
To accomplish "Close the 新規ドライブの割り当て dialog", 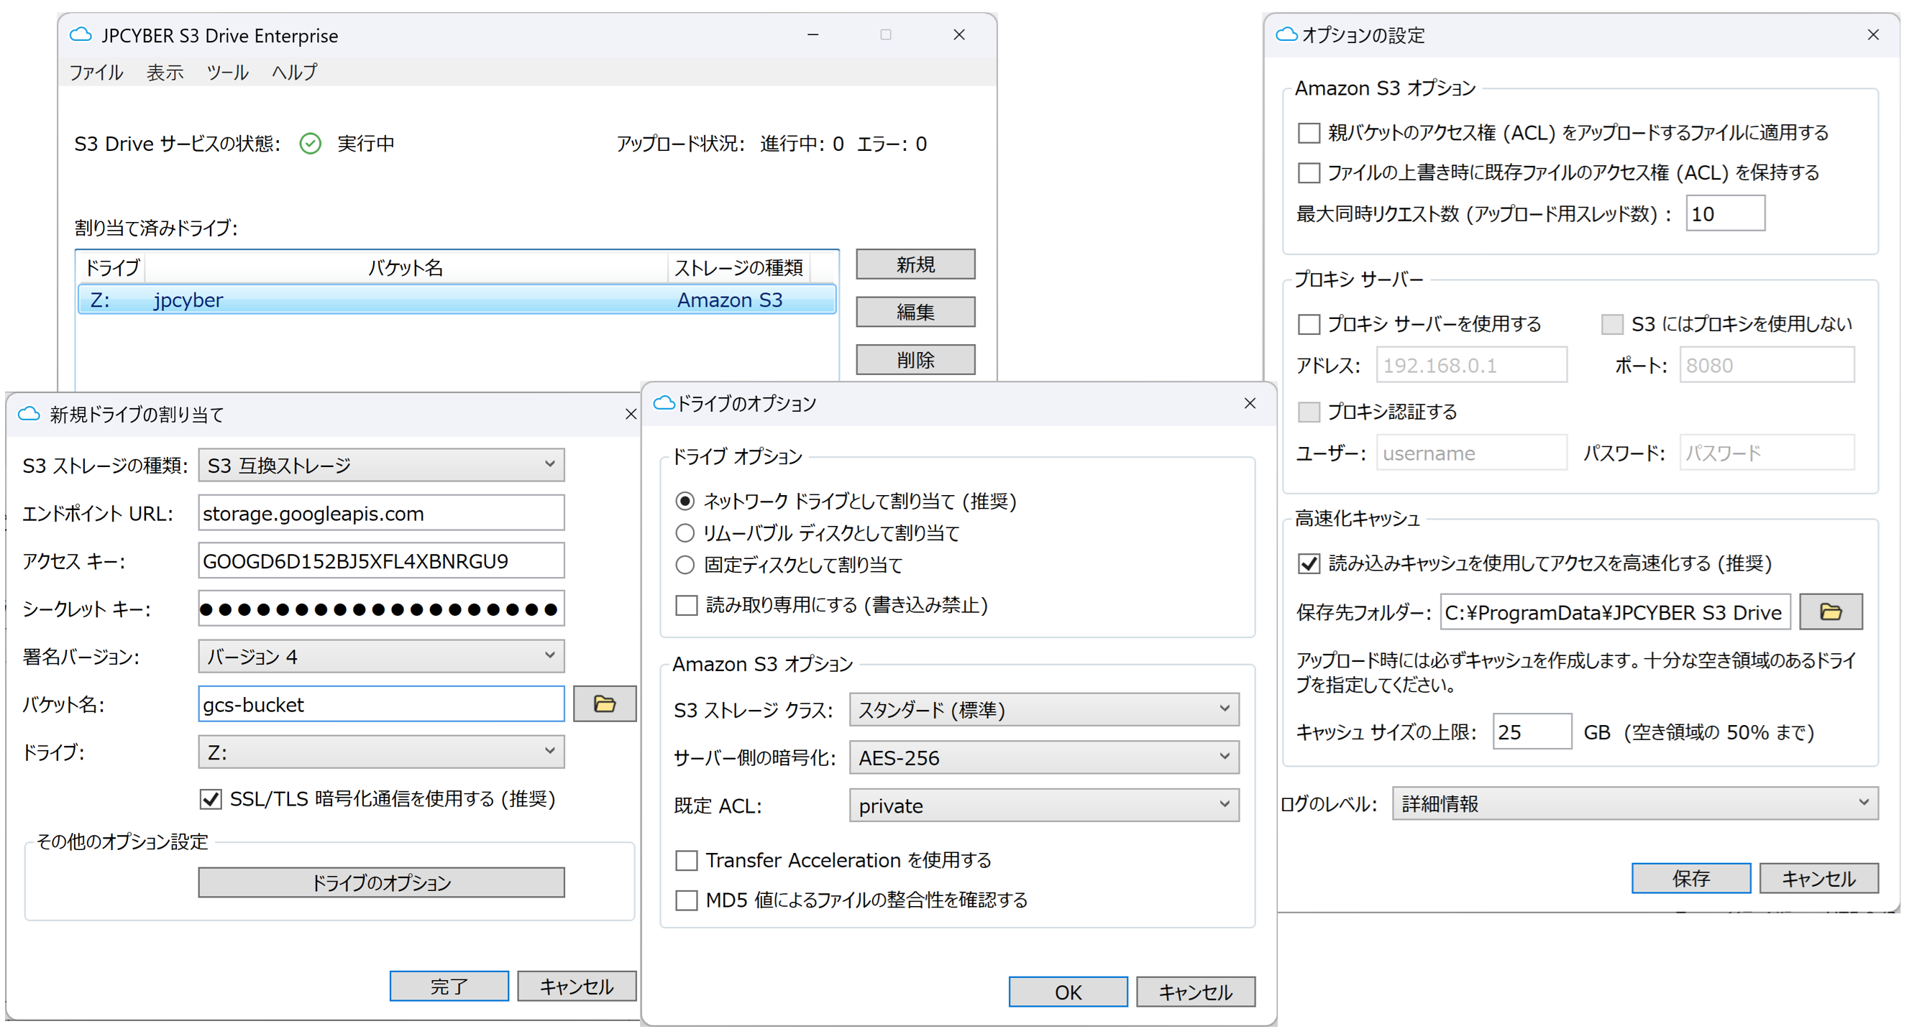I will point(630,414).
